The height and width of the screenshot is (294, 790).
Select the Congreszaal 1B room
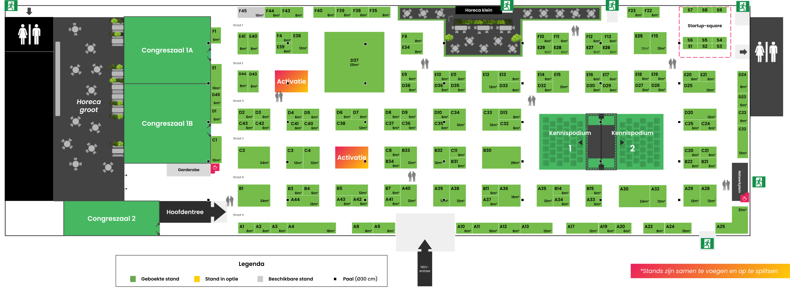167,123
